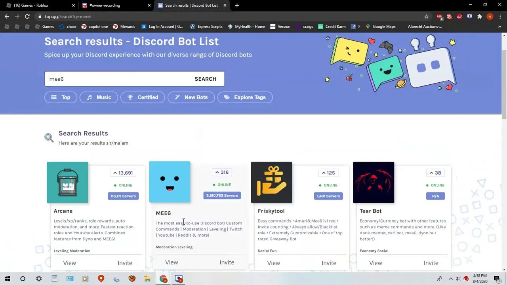Open the Menards bookmark
The width and height of the screenshot is (507, 285).
124,27
